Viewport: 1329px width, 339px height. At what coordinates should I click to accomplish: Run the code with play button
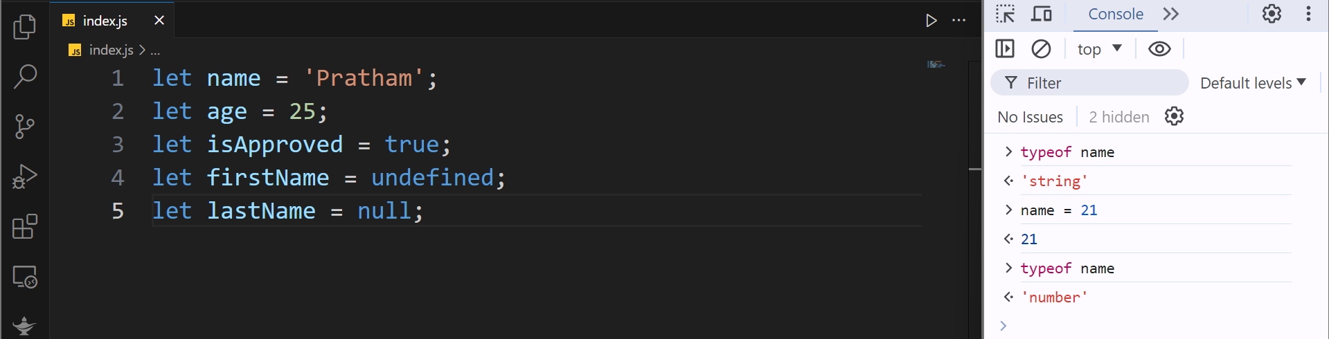931,21
